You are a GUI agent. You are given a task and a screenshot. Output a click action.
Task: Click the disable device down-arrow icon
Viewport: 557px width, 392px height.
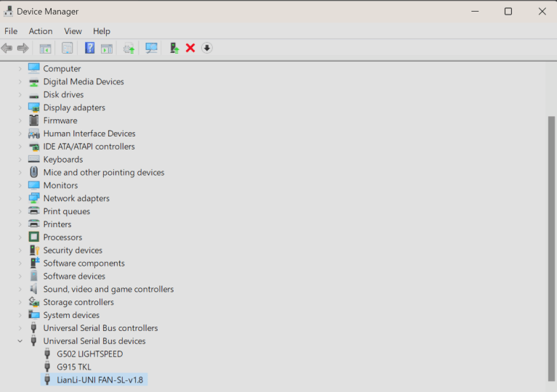[x=207, y=48]
